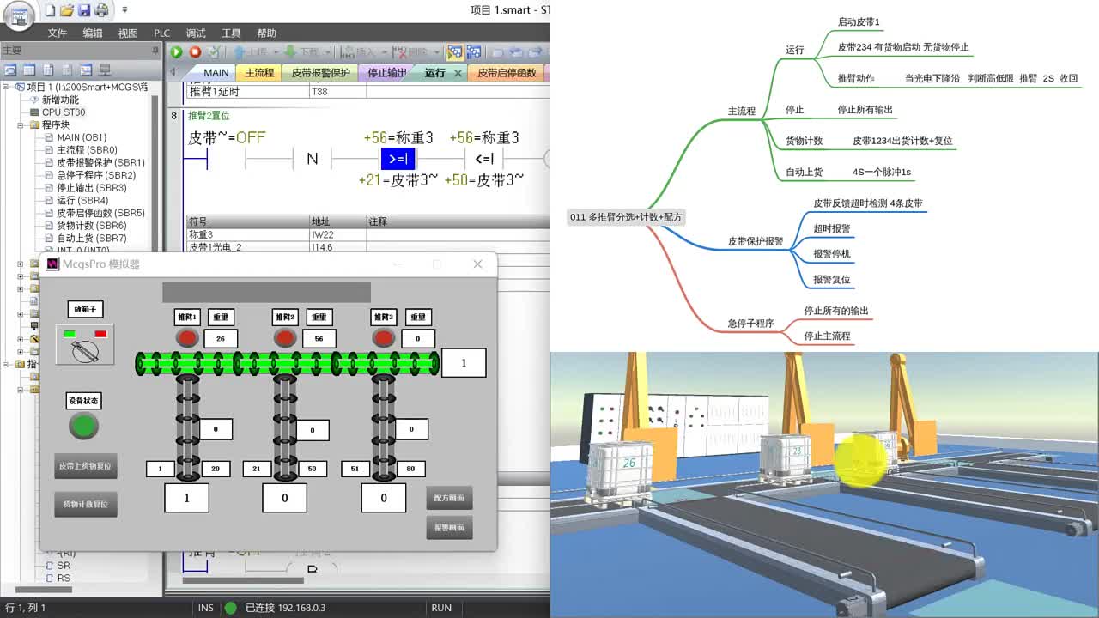The image size is (1099, 618).
Task: Click the CPU ST30 node in project tree
Action: pyautogui.click(x=64, y=112)
